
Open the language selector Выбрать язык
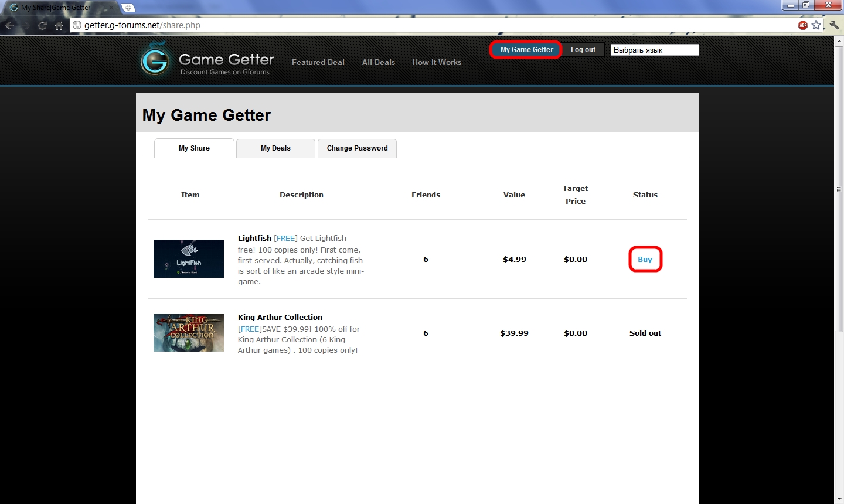click(655, 50)
